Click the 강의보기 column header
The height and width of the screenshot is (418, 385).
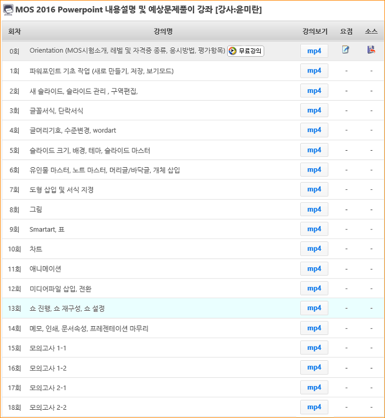[315, 31]
